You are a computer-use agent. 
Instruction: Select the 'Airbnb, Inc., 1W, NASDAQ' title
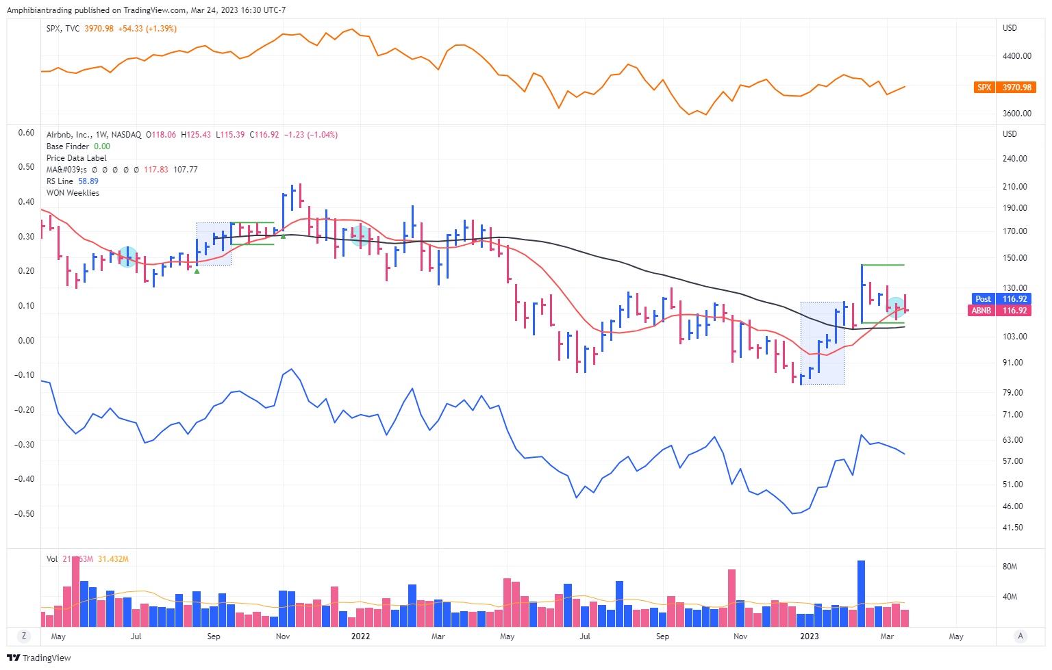coord(94,135)
